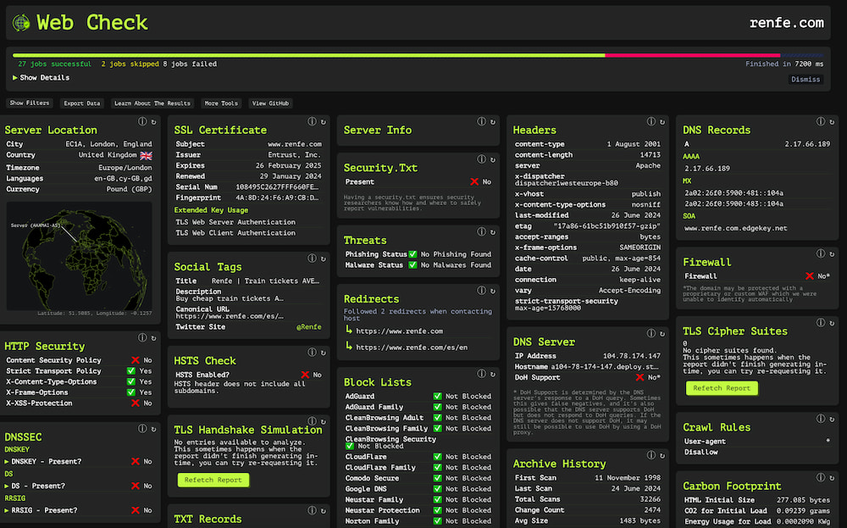Screen dimensions: 847x528
Task: Expand Show Details in job summary
Action: 41,78
